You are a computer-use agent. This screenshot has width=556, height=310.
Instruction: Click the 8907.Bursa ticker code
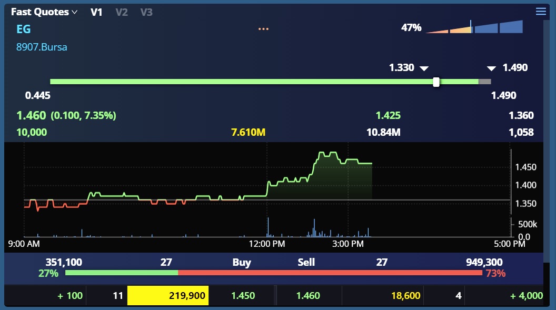click(x=41, y=47)
